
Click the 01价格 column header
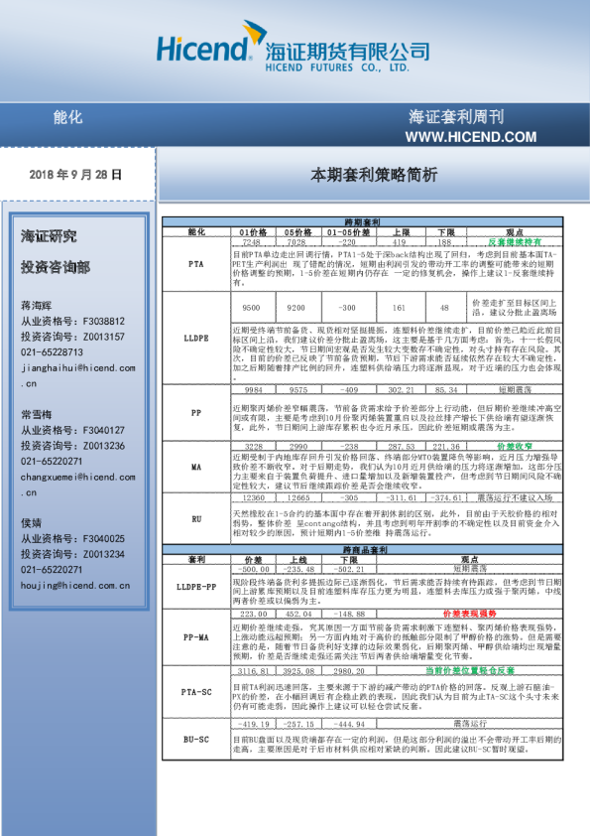pyautogui.click(x=253, y=232)
